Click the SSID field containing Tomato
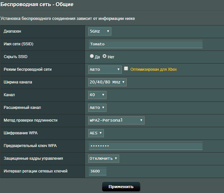Image resolution: width=224 pixels, height=193 pixels. [x=146, y=44]
